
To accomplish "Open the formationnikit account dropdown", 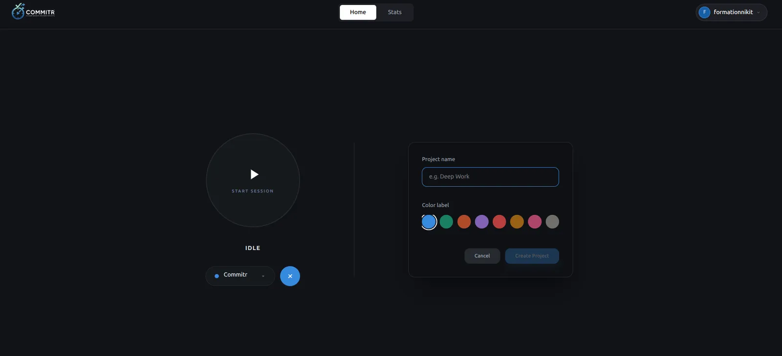I will click(x=731, y=12).
